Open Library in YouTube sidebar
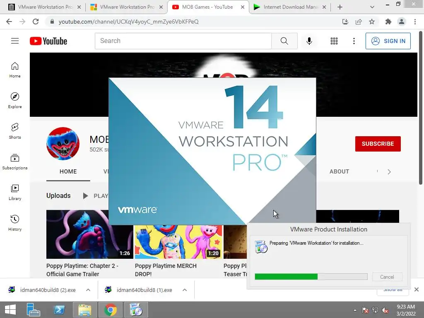 pyautogui.click(x=15, y=192)
